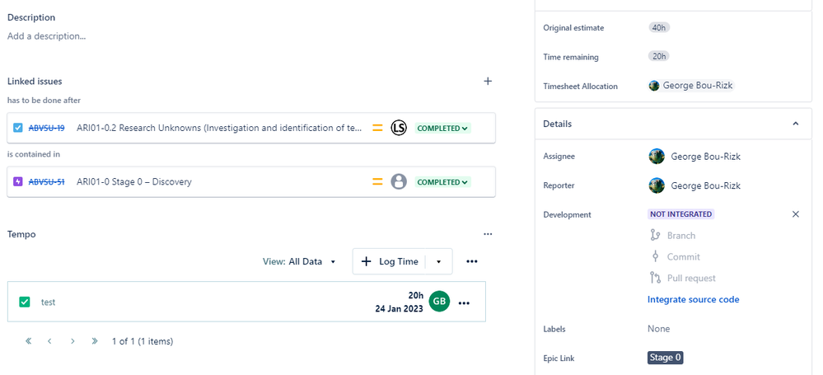
Task: Click the Time remaining 20h value
Action: 659,56
